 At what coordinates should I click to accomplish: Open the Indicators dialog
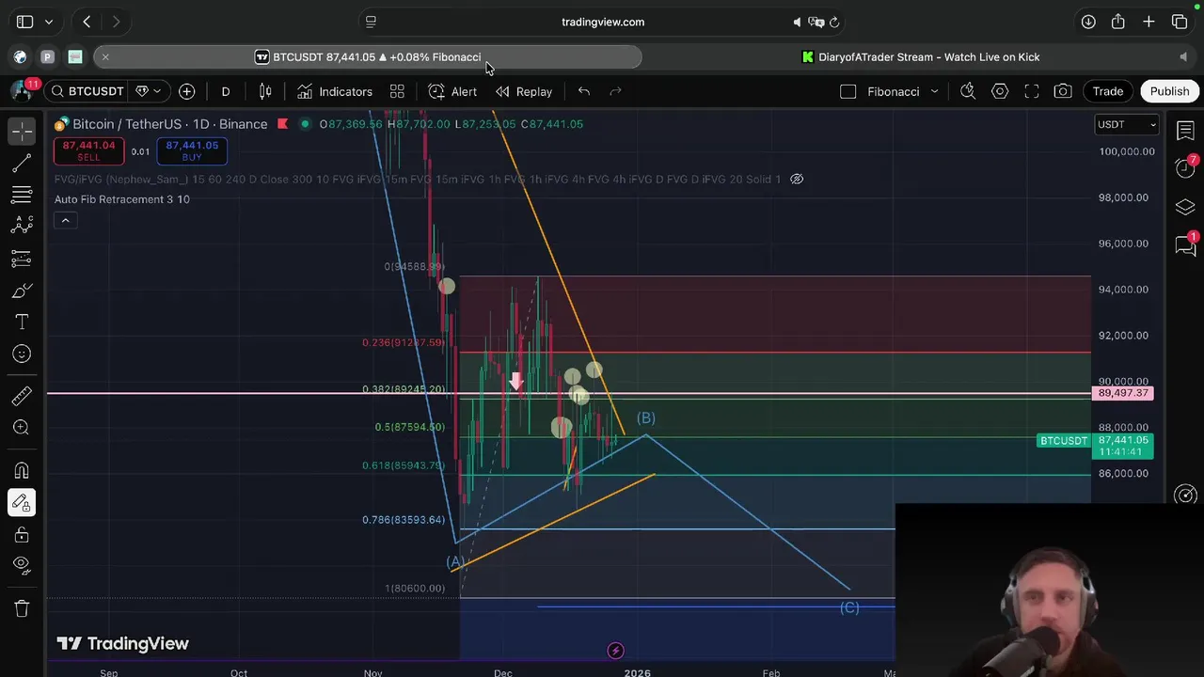point(335,91)
